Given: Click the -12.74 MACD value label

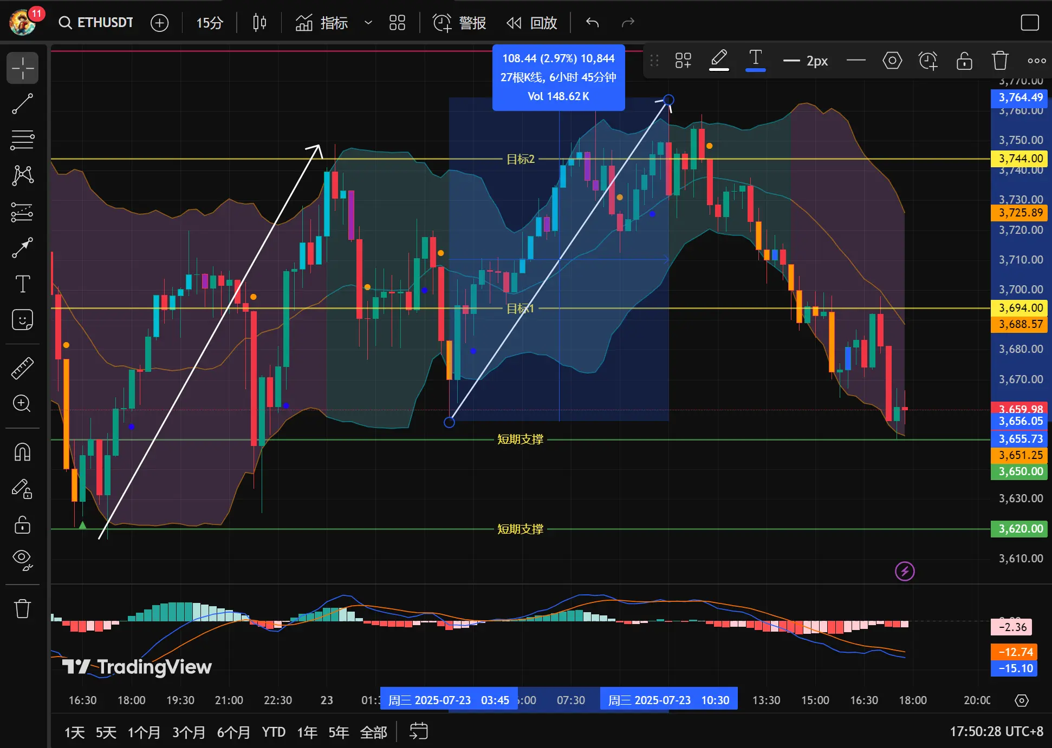Looking at the screenshot, I should (1014, 652).
